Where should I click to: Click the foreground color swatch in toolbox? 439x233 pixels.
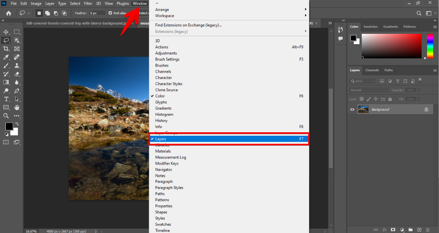pos(9,126)
